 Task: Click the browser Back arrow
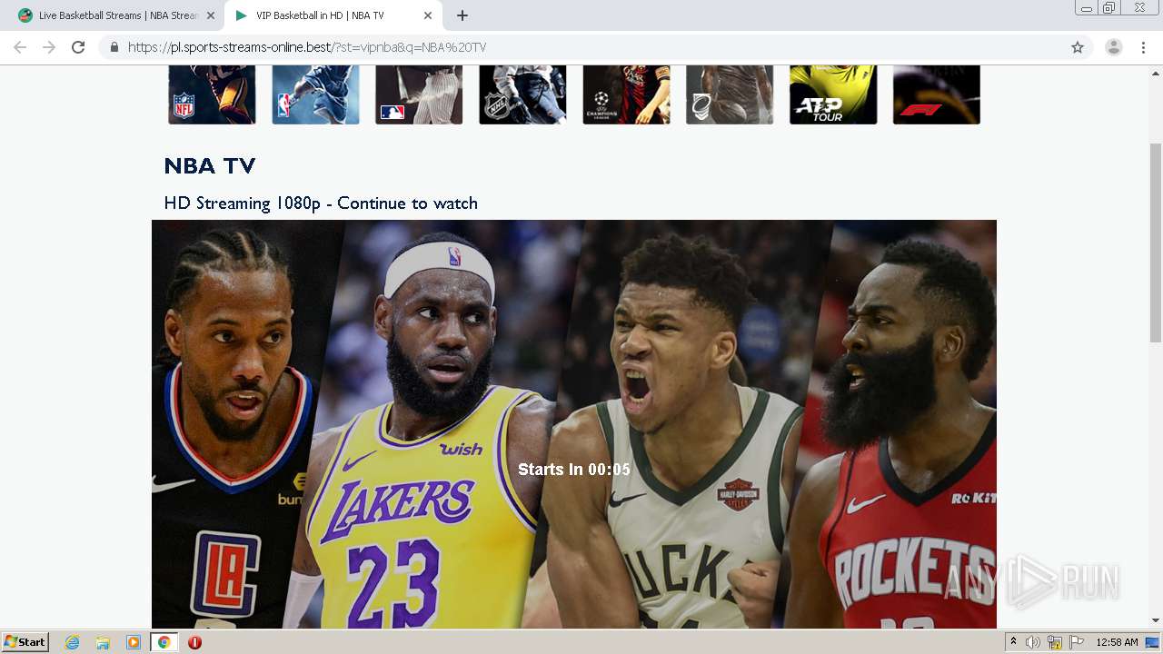20,47
